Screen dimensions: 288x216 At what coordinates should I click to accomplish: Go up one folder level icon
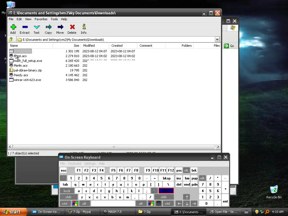[11, 39]
